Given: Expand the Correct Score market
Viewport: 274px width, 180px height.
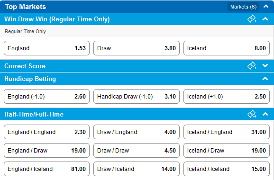Looking at the screenshot, I should (x=265, y=66).
